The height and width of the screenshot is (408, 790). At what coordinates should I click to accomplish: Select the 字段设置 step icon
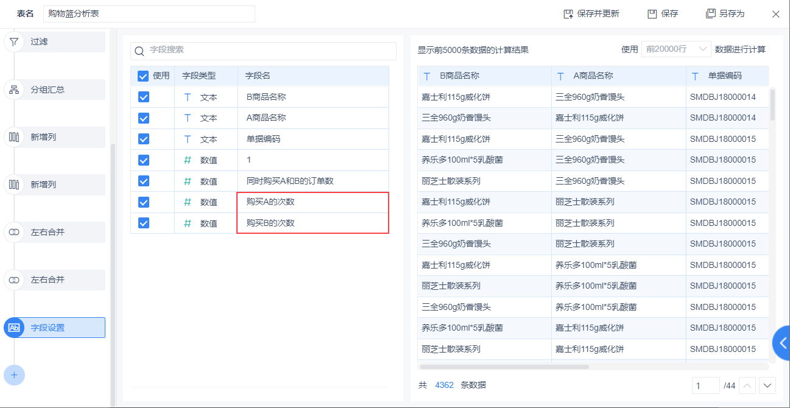[13, 328]
